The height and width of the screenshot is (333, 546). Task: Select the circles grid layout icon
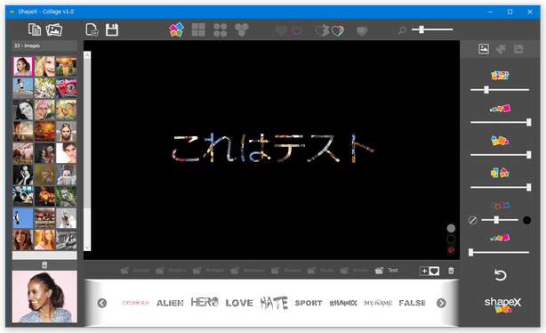(220, 30)
